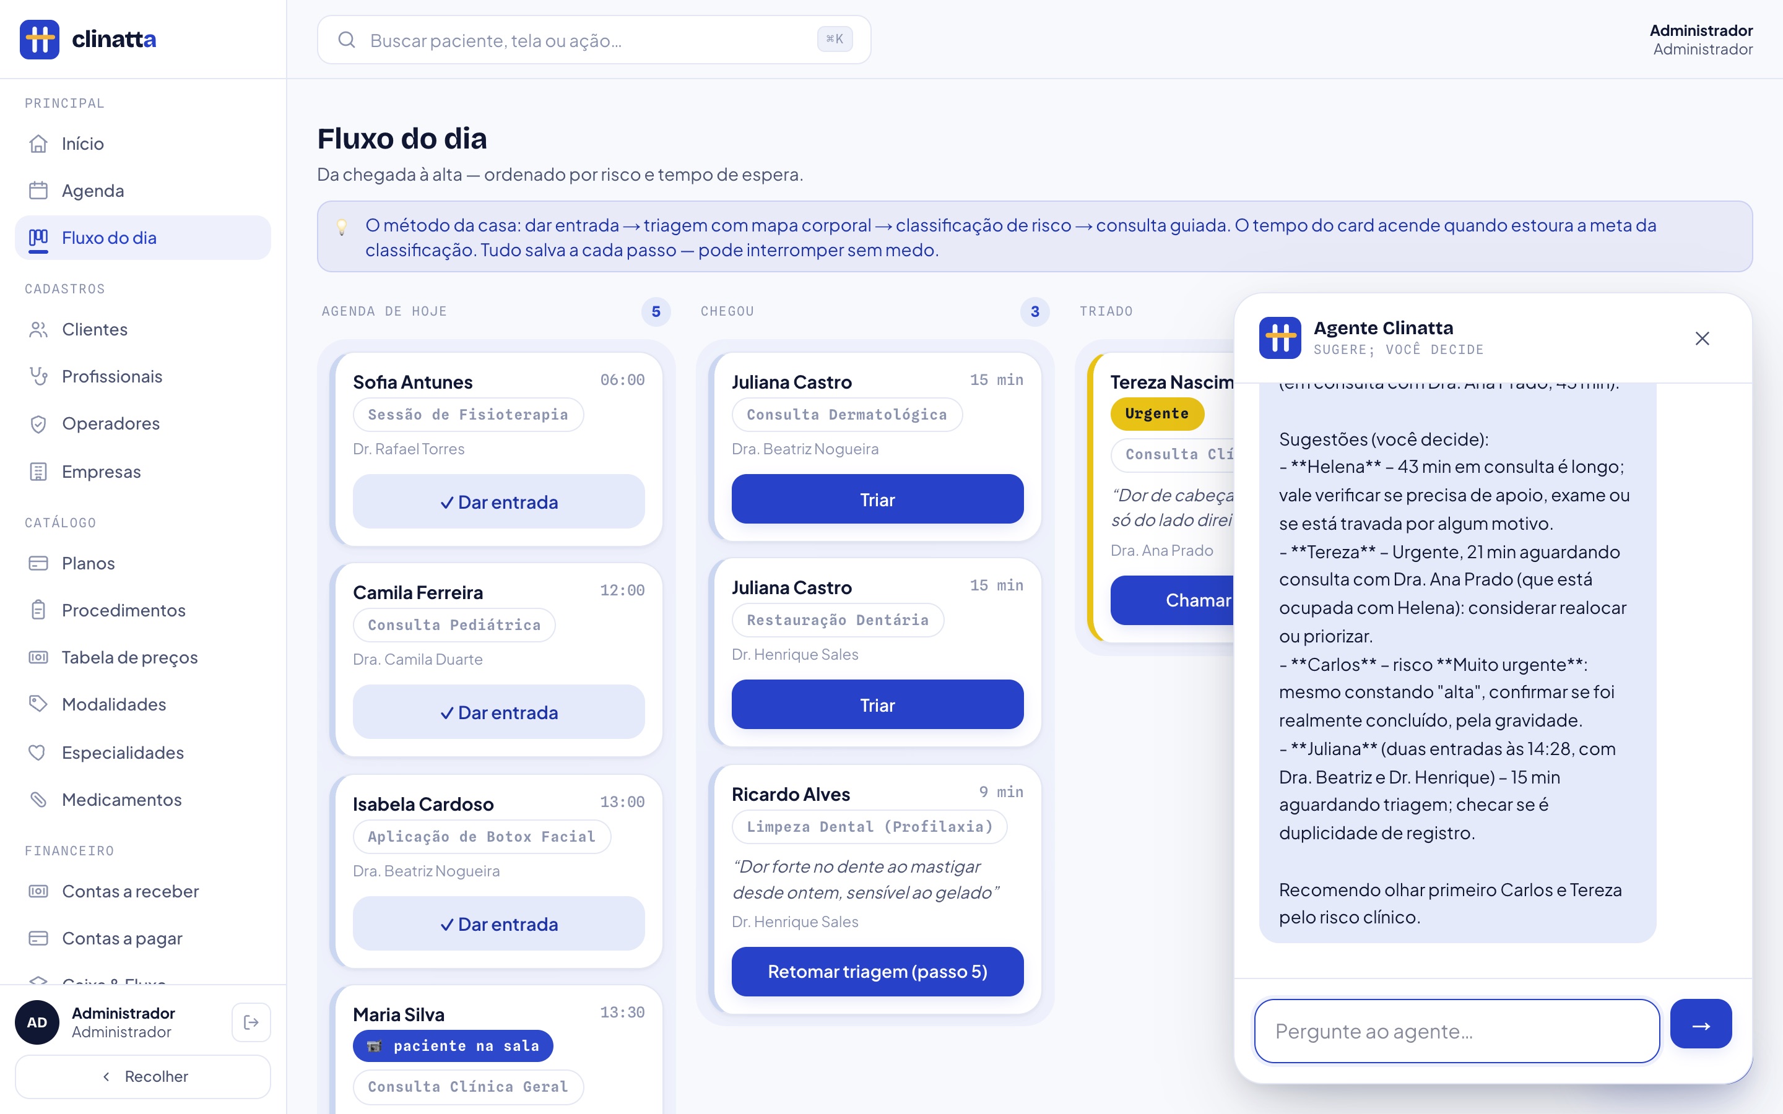
Task: Click the Chegou count badge 3
Action: [1035, 312]
